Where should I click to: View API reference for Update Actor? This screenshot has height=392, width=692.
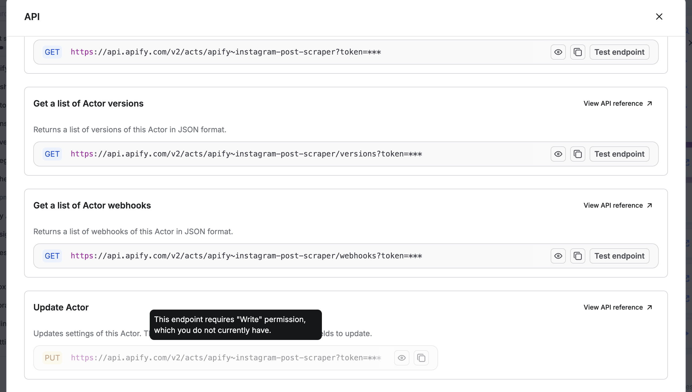[613, 307]
